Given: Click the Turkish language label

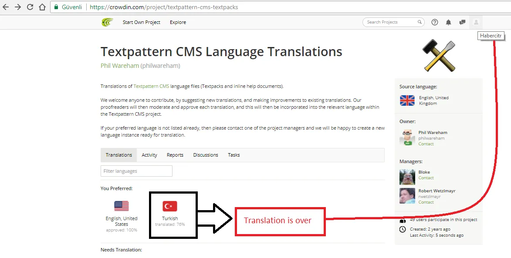Looking at the screenshot, I should [170, 218].
